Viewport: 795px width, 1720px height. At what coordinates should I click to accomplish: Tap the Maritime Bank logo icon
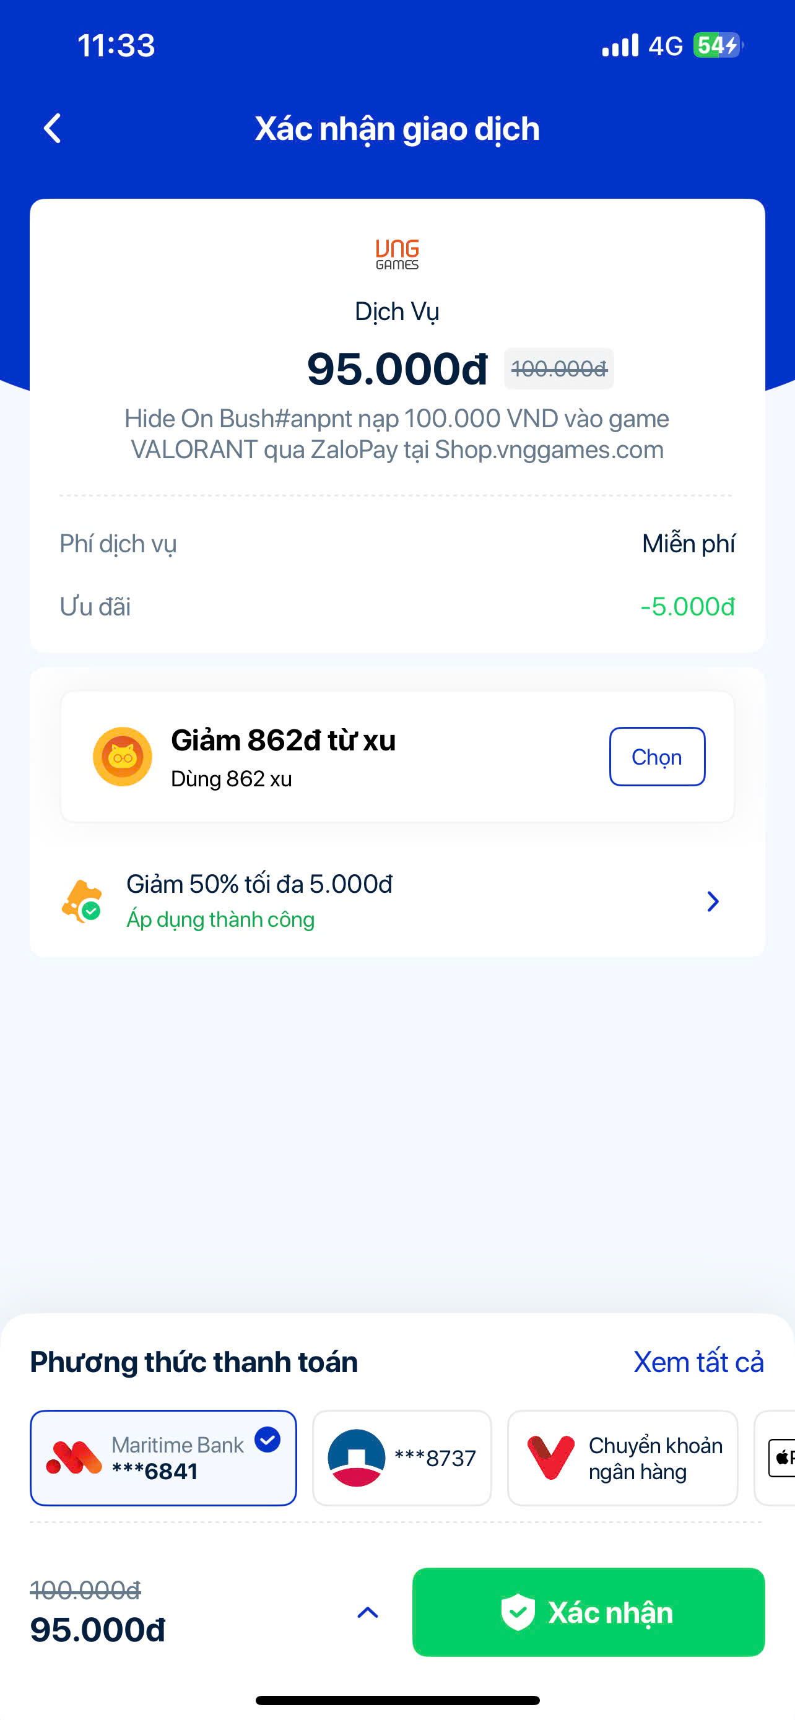pyautogui.click(x=74, y=1458)
